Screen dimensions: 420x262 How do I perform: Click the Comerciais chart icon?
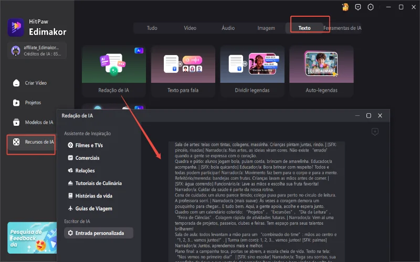[x=70, y=158]
